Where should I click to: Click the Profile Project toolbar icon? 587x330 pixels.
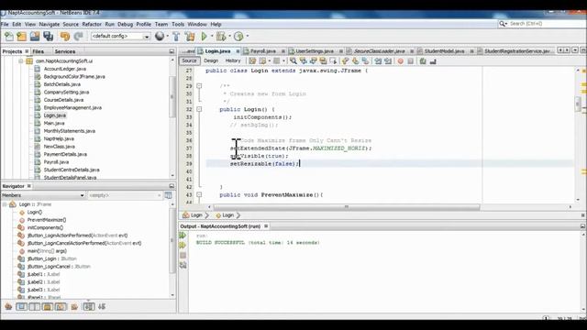tap(238, 37)
